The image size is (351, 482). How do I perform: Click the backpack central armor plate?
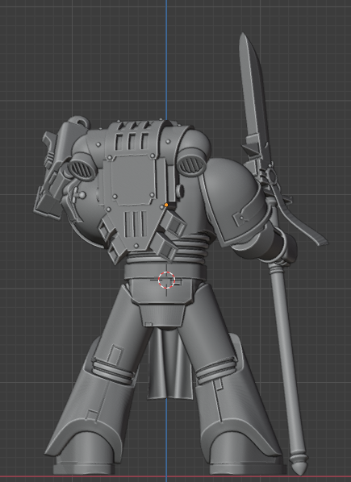click(131, 179)
